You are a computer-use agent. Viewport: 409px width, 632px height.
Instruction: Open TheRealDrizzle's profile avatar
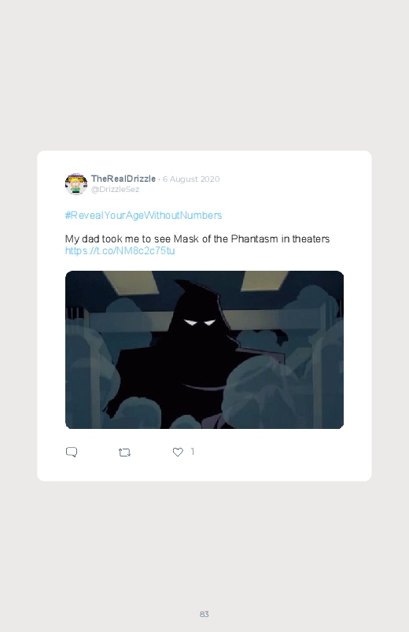pos(76,184)
